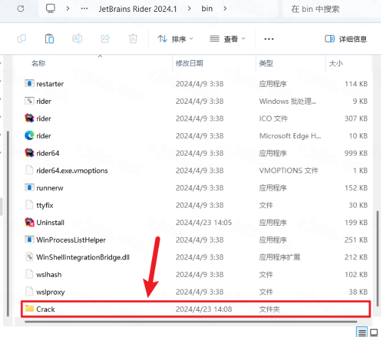Select the ttyfix file

(x=44, y=205)
